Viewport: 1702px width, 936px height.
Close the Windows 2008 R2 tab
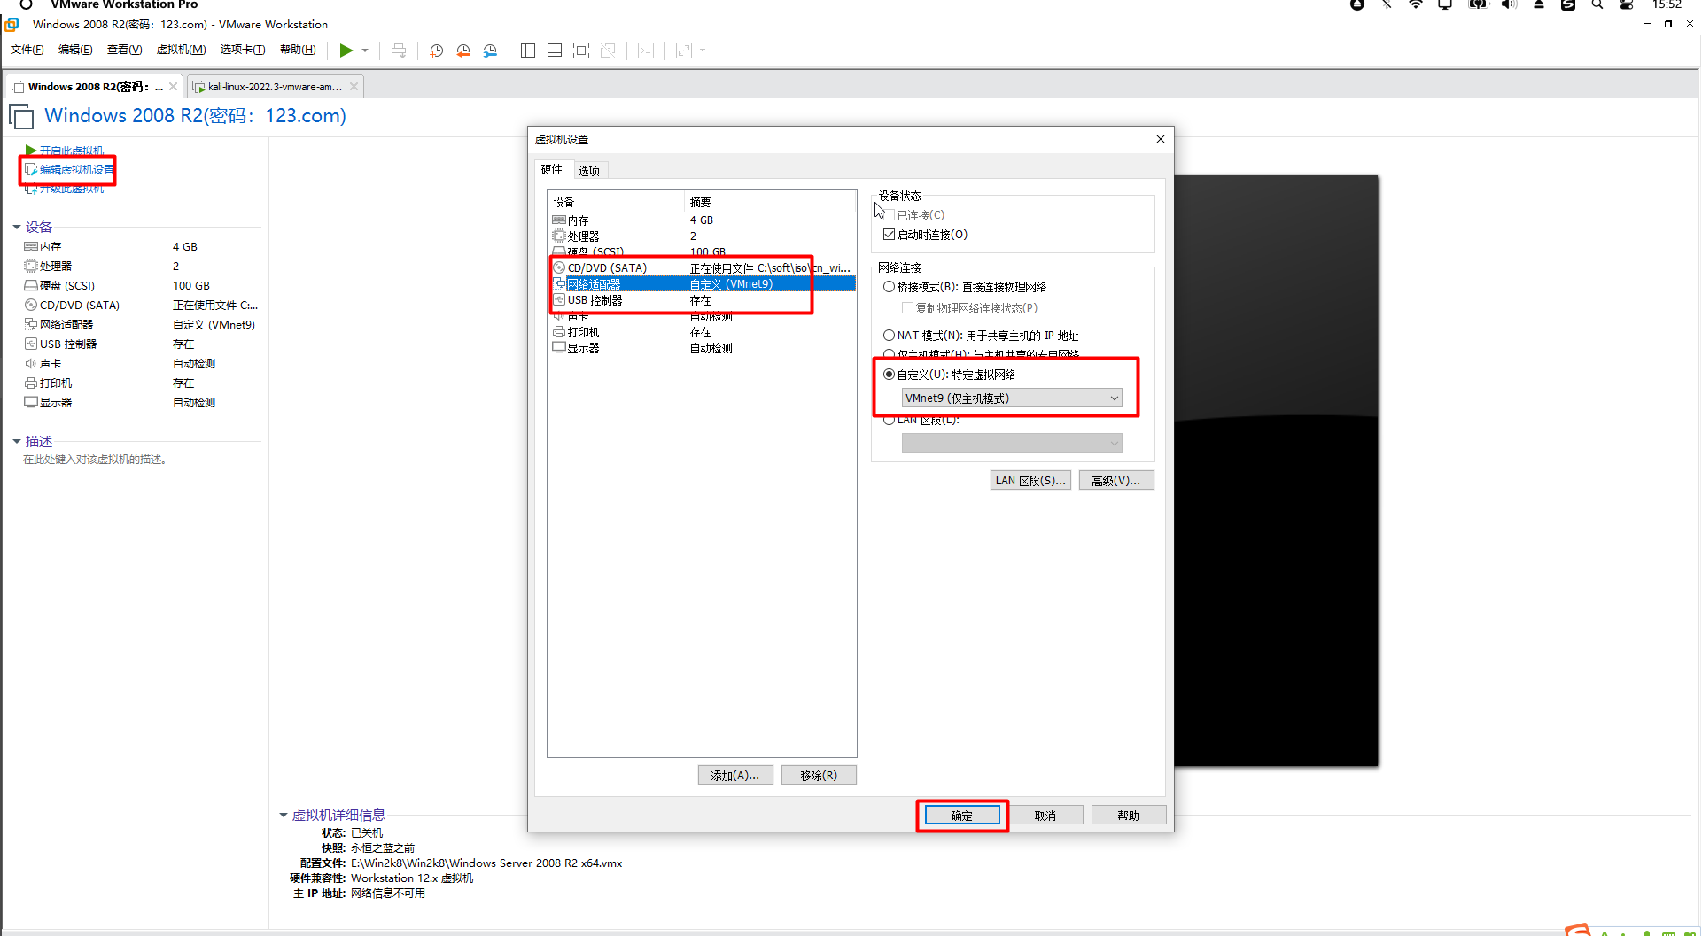(173, 86)
